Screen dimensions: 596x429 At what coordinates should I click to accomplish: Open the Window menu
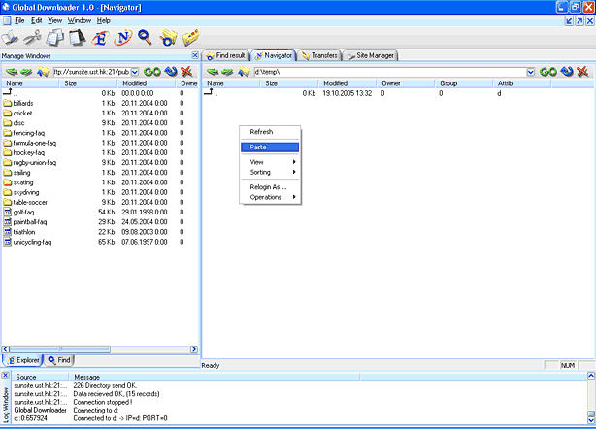[x=80, y=20]
